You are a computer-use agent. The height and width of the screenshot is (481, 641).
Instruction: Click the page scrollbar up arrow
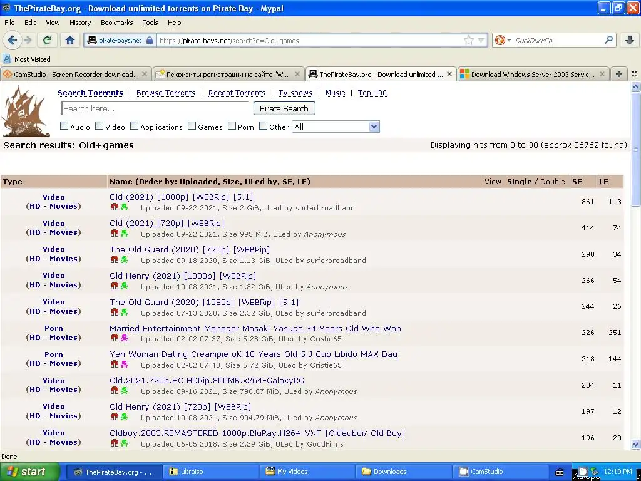pyautogui.click(x=635, y=86)
